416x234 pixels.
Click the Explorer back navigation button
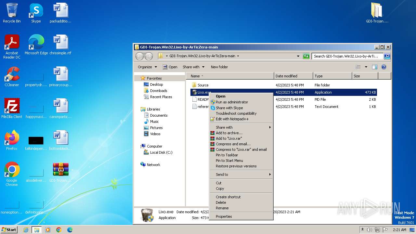139,56
